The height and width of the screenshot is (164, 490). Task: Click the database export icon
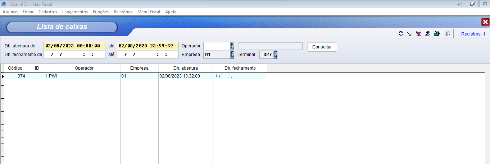(448, 34)
